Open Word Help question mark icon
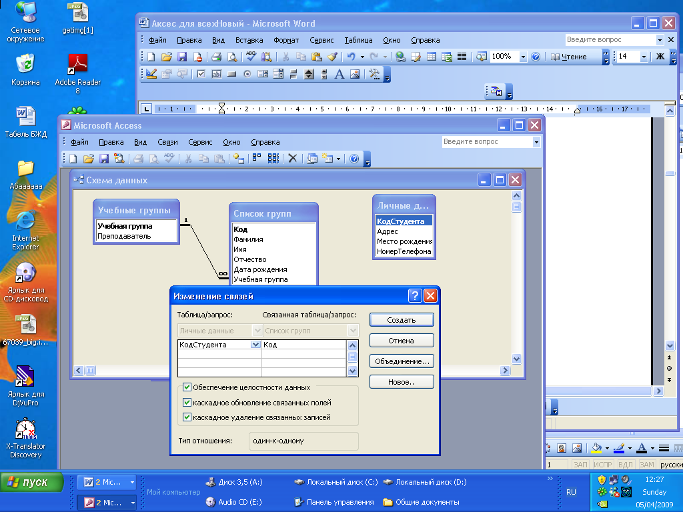683x512 pixels. tap(536, 57)
